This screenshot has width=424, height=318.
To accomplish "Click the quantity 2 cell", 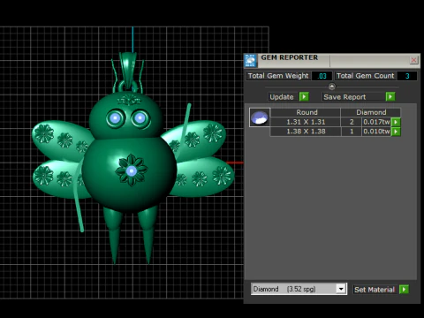I will tap(352, 122).
